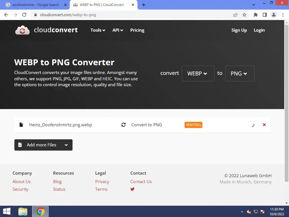Open the Pricing page
Viewport: 289px width, 217px height.
[x=137, y=30]
